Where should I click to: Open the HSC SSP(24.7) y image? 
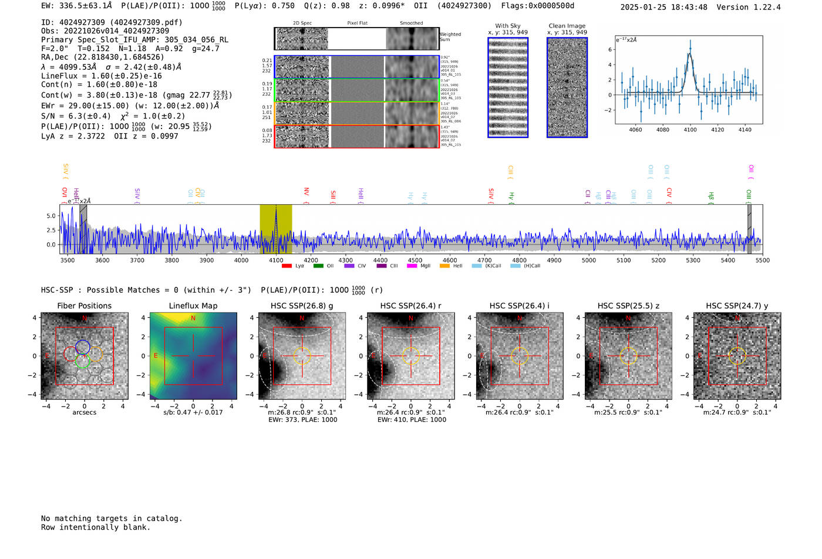pos(737,356)
